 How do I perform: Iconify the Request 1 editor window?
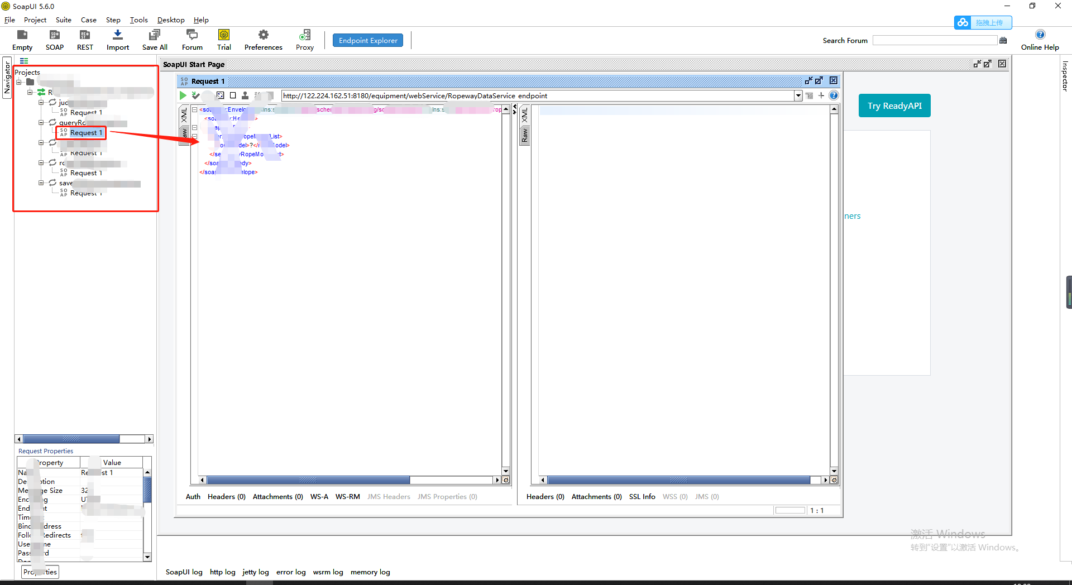click(x=808, y=81)
